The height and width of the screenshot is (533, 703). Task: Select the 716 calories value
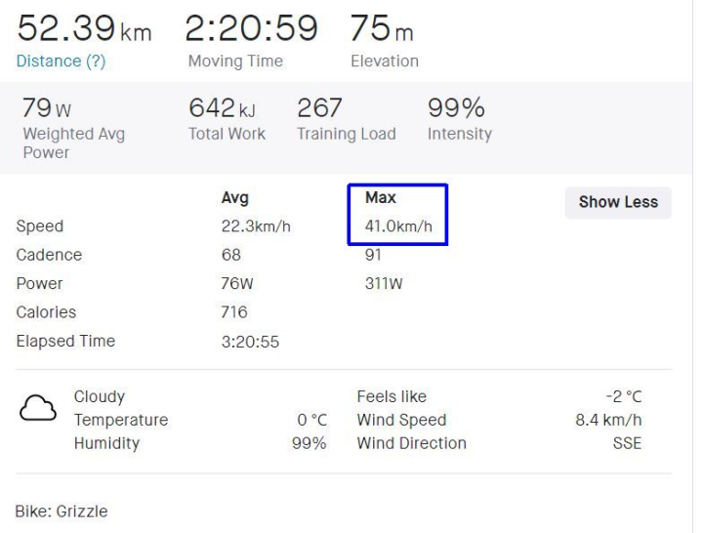coord(234,312)
